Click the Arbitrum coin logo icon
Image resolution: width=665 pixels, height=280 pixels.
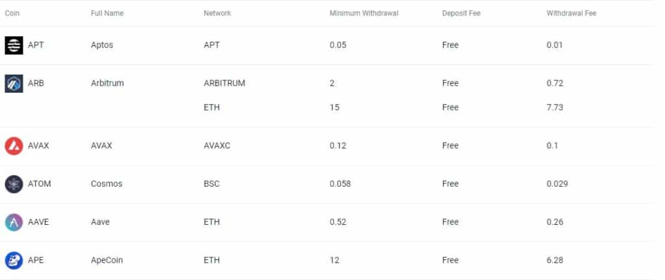click(14, 84)
